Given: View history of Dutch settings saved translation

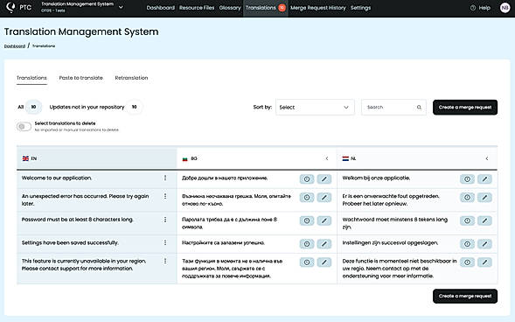Looking at the screenshot, I should click(467, 244).
